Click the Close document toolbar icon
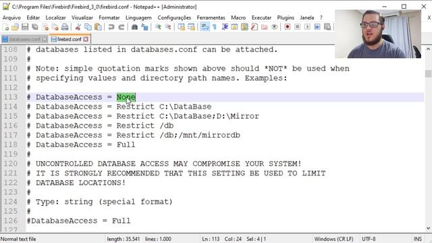 coord(45,27)
